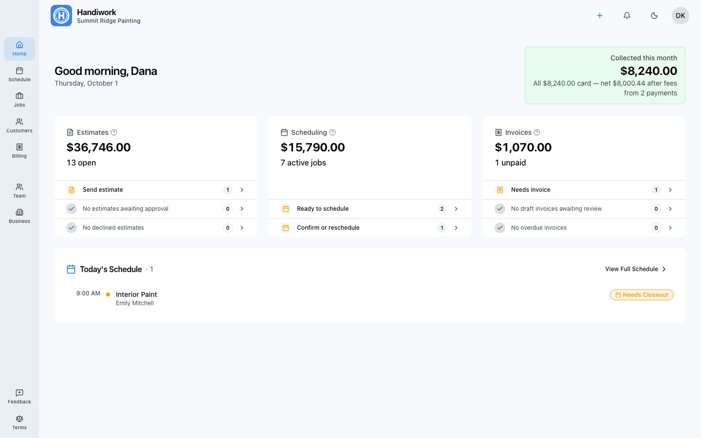701x438 pixels.
Task: Open Confirm or reschedule row
Action: pyautogui.click(x=370, y=228)
